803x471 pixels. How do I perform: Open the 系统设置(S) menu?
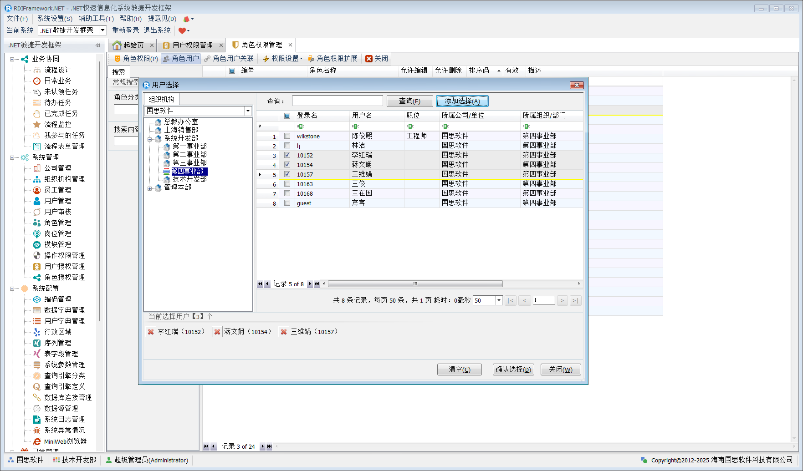tap(55, 19)
